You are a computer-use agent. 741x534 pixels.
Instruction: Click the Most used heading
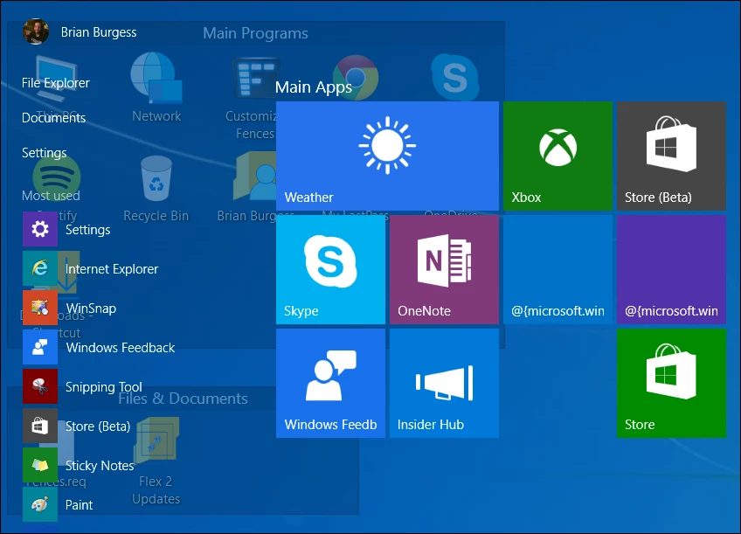[x=51, y=196]
